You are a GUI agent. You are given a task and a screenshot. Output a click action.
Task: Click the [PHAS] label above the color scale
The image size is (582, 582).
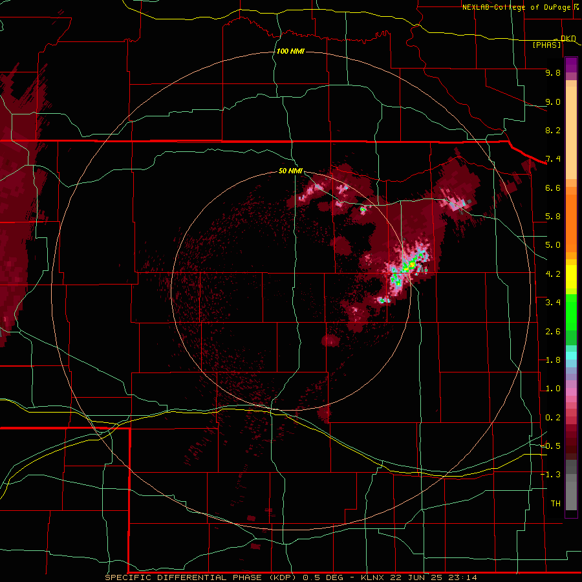[x=546, y=45]
